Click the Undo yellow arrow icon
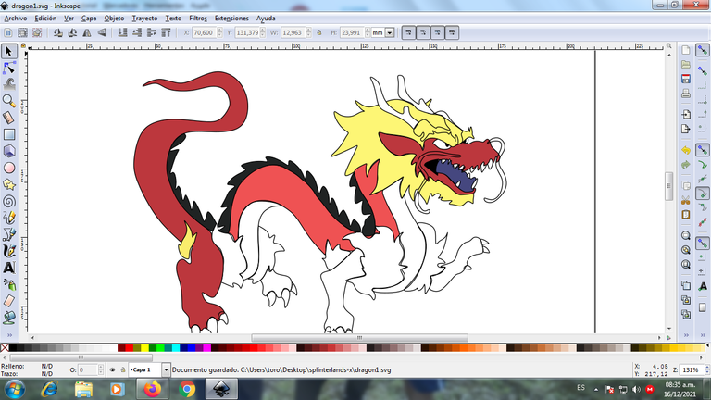This screenshot has height=400, width=711. coord(686,150)
